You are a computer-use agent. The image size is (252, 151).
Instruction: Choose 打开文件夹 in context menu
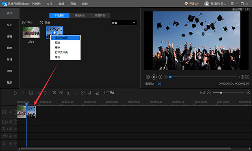tap(65, 52)
